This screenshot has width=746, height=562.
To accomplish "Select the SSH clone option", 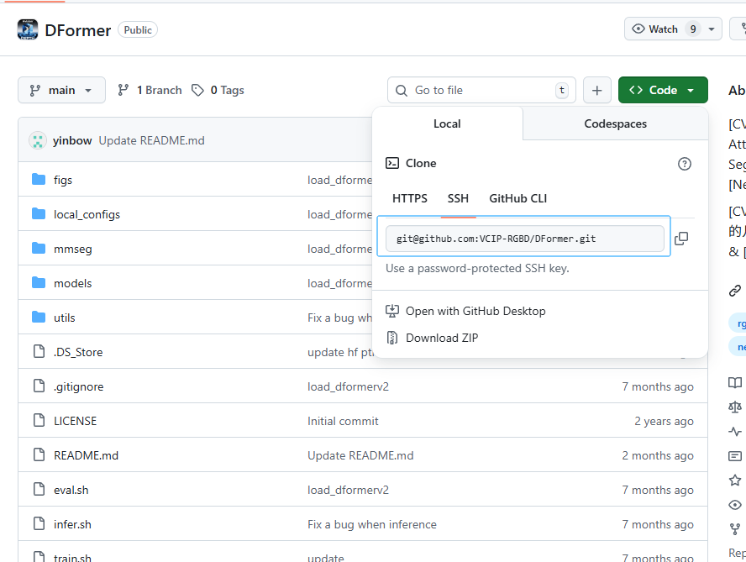I will (458, 198).
